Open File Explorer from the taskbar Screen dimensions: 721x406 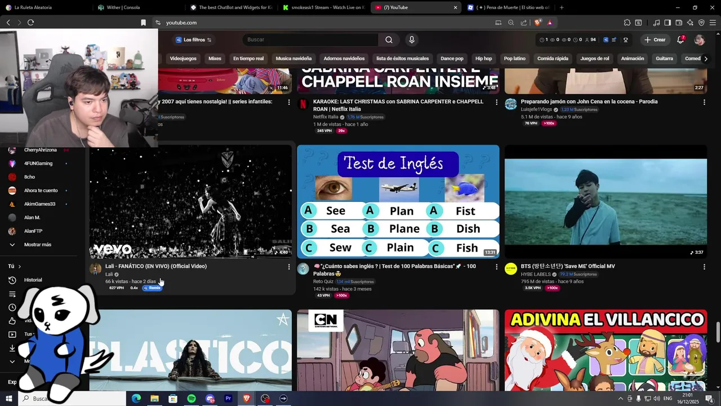154,399
